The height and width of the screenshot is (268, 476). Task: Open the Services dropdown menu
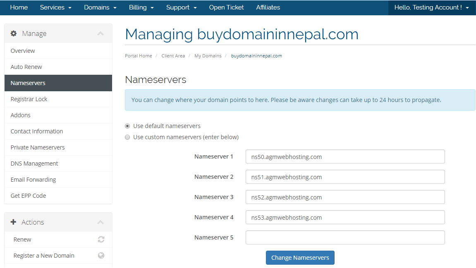click(x=55, y=7)
